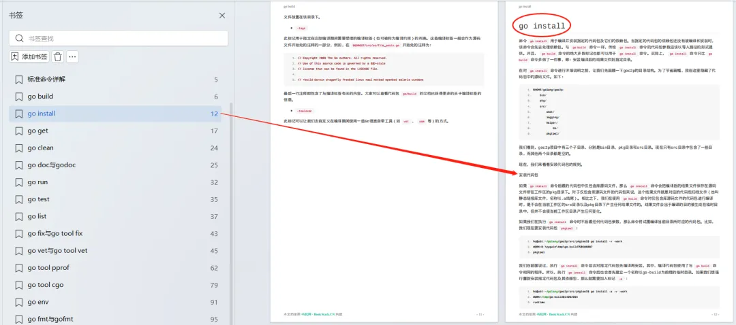Click the trash delete bookmark icon
Viewport: 736px width, 325px height.
tap(58, 56)
